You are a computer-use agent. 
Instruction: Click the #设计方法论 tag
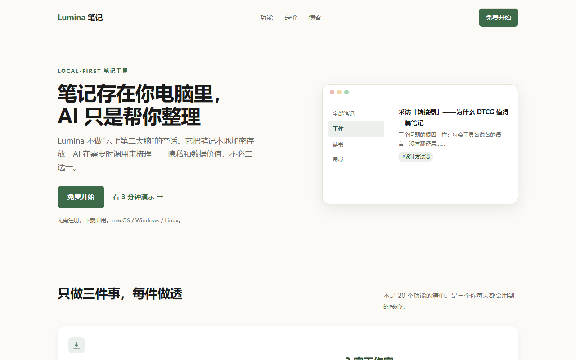coord(416,157)
